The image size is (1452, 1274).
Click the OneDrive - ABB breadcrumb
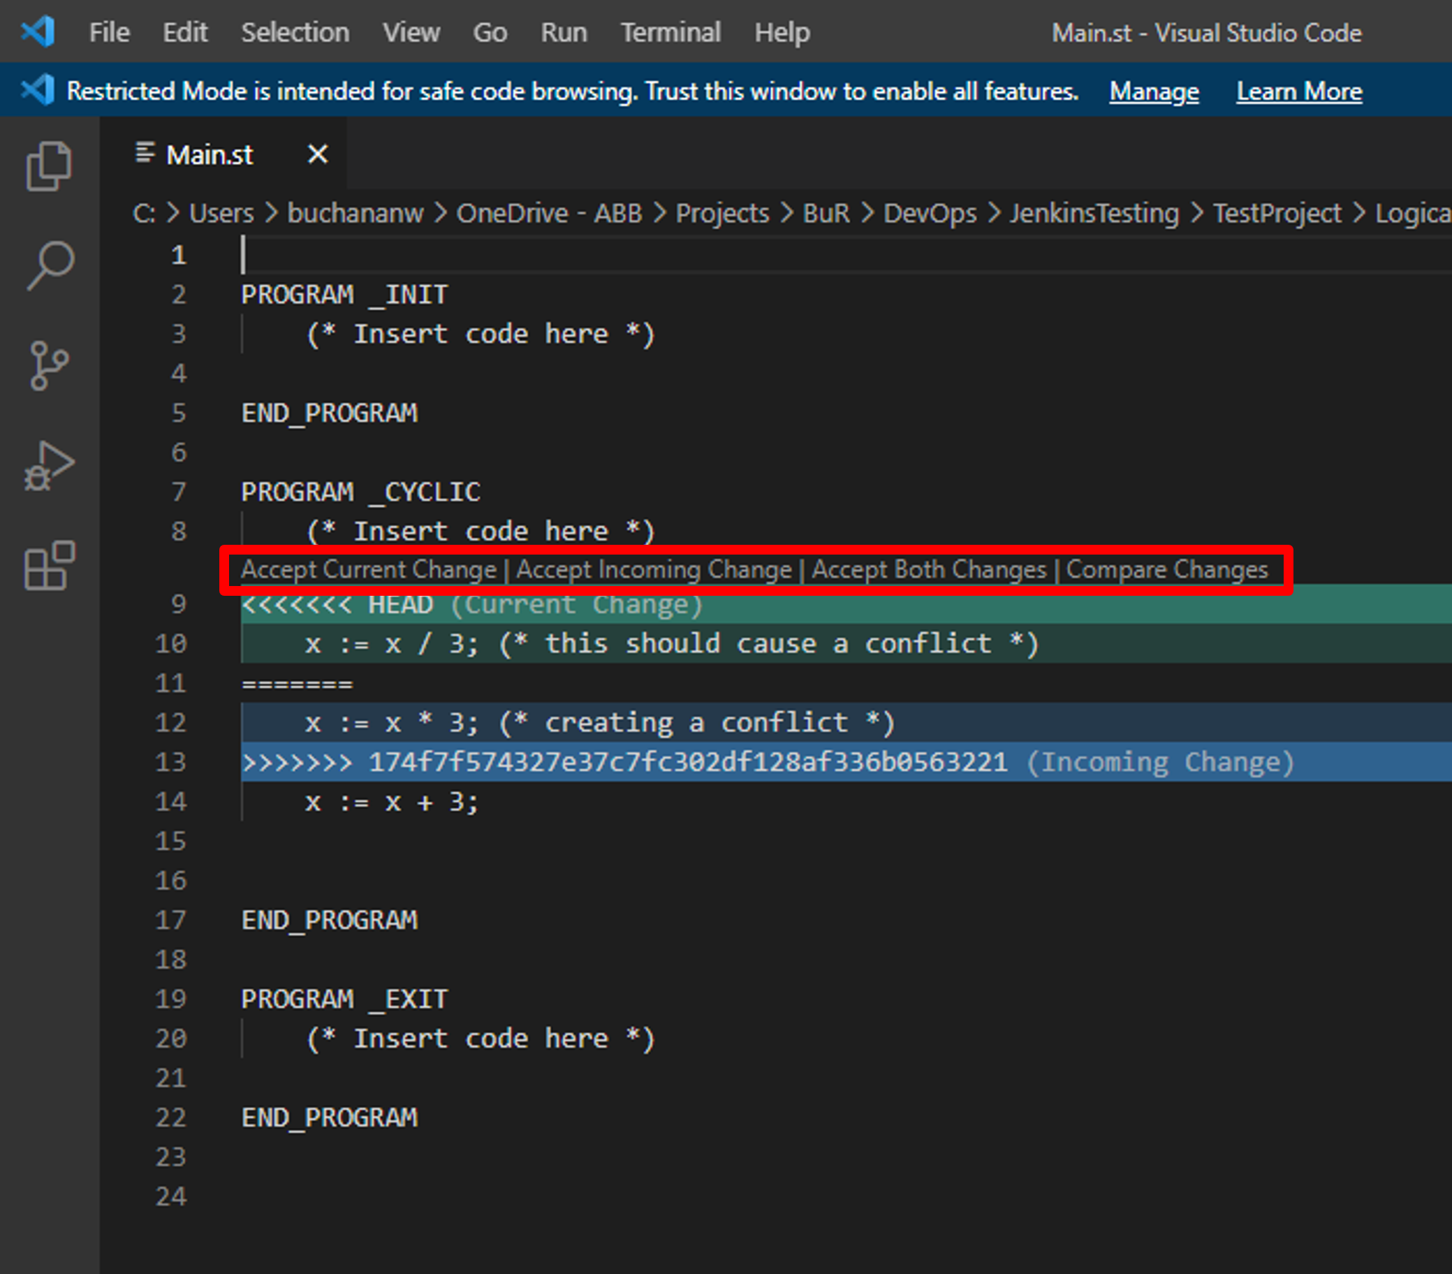coord(549,213)
